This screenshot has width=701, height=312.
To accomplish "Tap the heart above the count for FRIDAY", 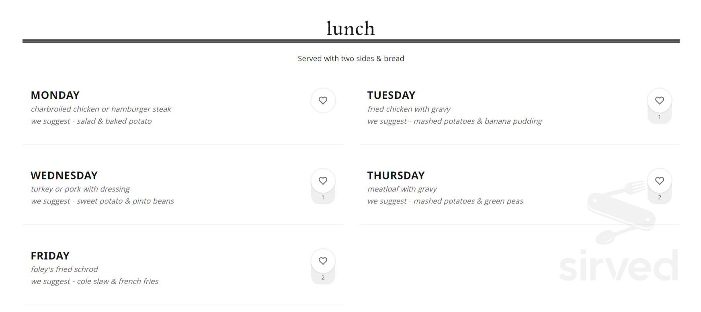I will point(323,261).
